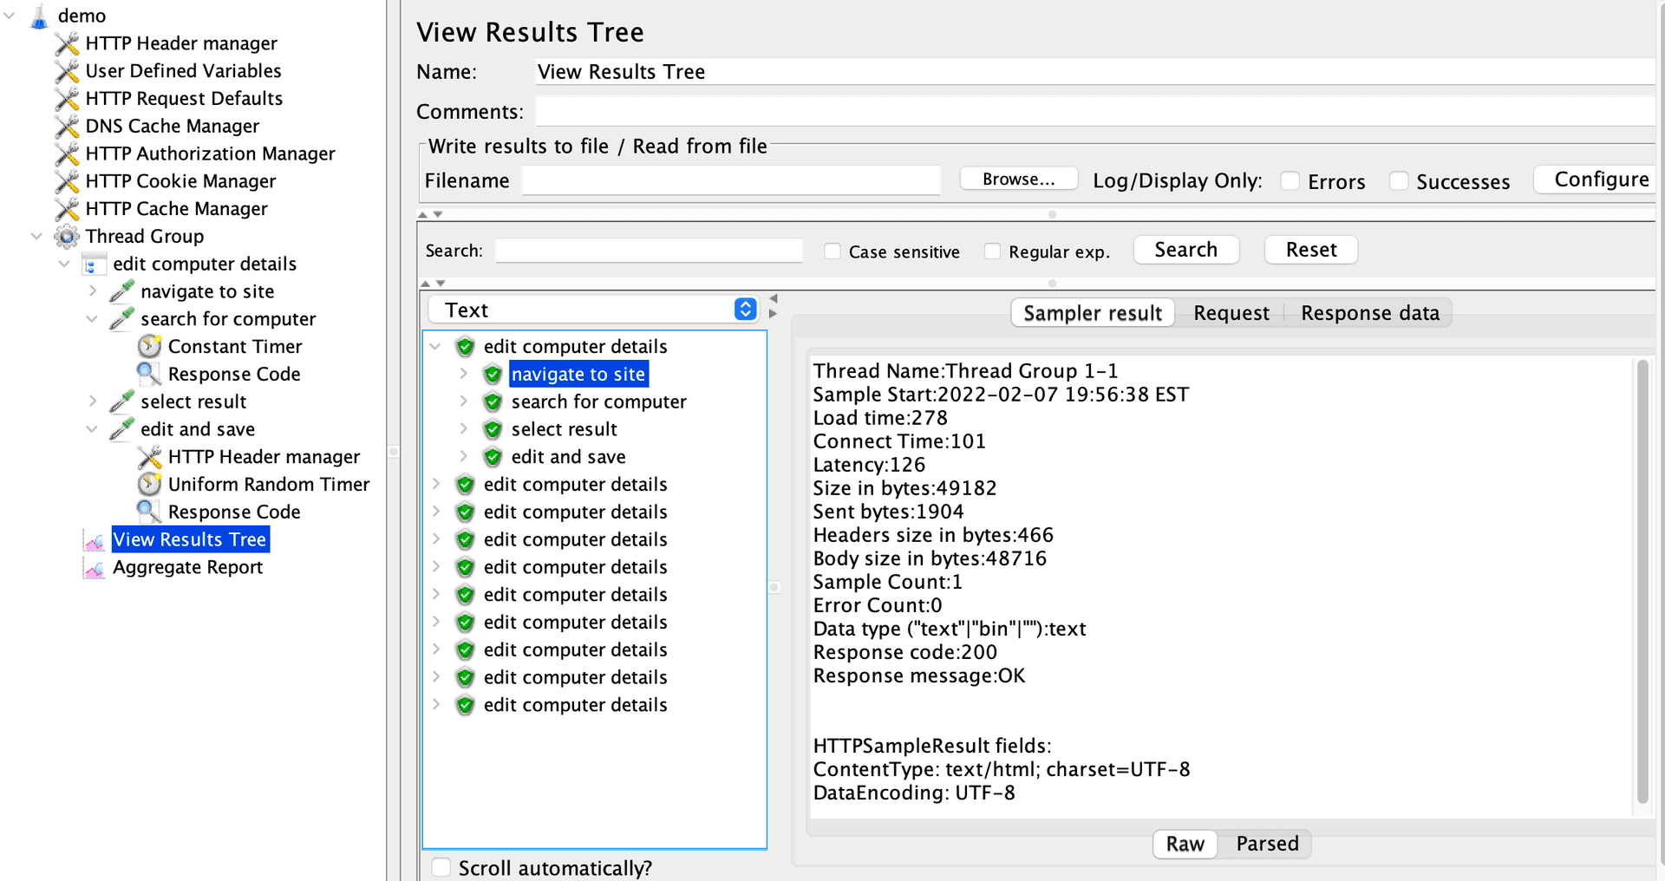Click the HTTP Header manager wrench icon under demo

tap(67, 43)
